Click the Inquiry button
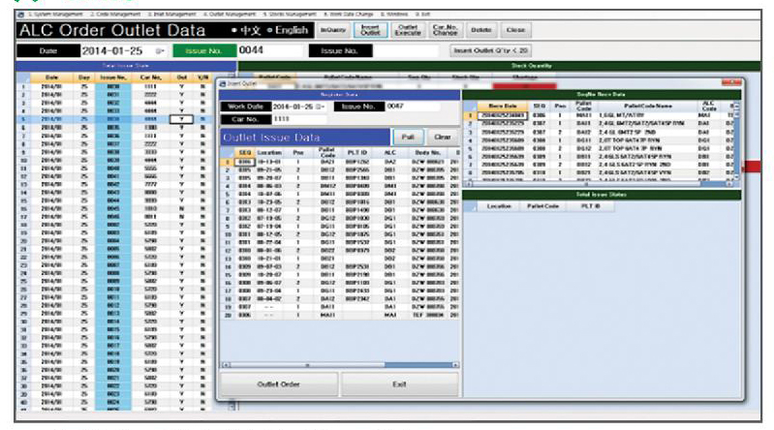Image resolution: width=774 pixels, height=430 pixels. click(x=332, y=30)
